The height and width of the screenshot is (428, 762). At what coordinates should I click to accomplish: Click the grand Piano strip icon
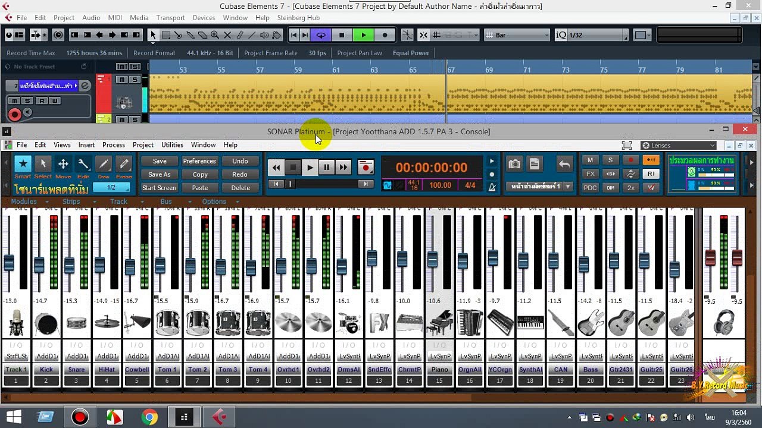tap(440, 323)
